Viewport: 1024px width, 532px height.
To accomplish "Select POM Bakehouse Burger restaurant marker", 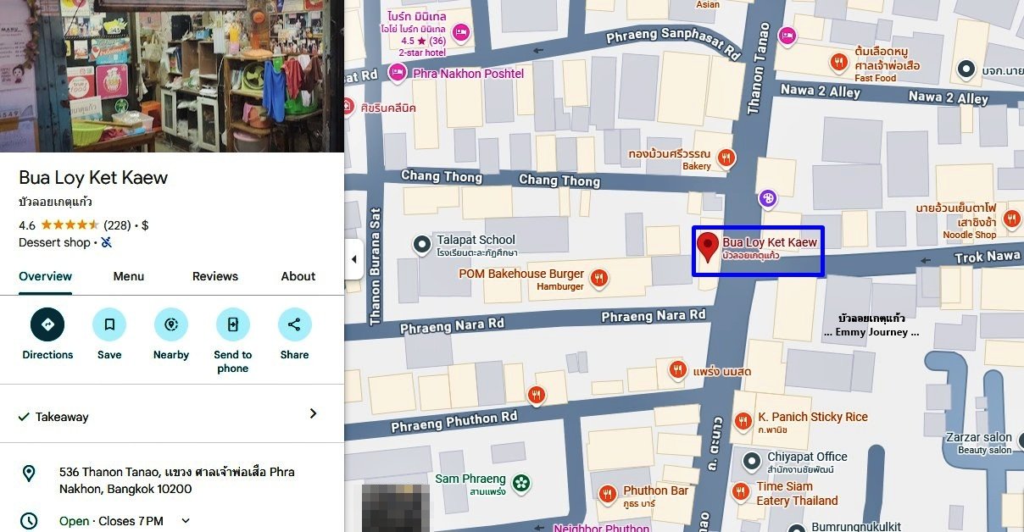I will (x=599, y=278).
